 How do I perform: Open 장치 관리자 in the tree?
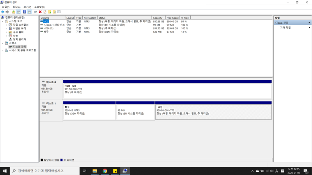19,39
